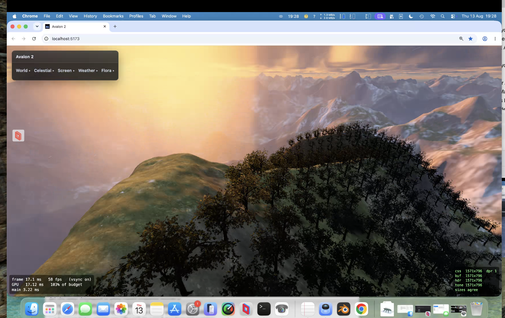Select the Avalon 2 tab
Viewport: 505px width, 318px height.
pos(76,26)
